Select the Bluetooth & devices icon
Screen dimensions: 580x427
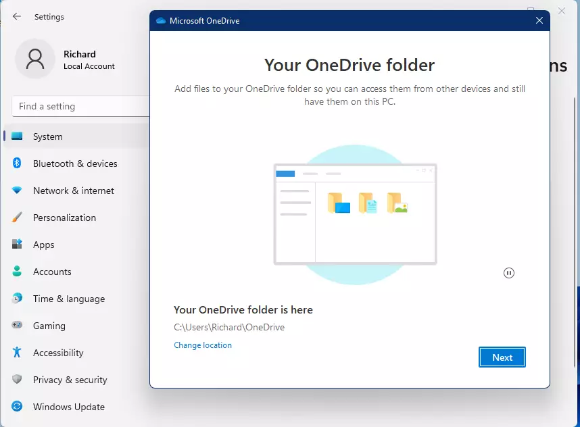pyautogui.click(x=17, y=163)
